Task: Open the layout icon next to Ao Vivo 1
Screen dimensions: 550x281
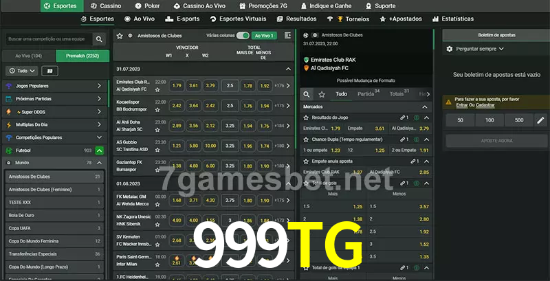Action: (x=288, y=36)
